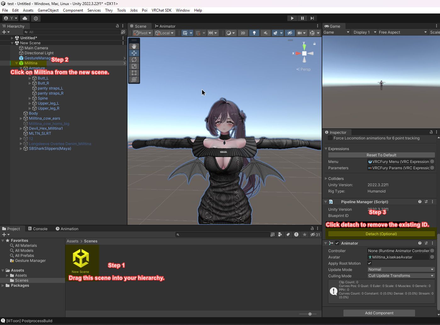The image size is (440, 325).
Task: Pick object for Menu field
Action: coord(432,162)
